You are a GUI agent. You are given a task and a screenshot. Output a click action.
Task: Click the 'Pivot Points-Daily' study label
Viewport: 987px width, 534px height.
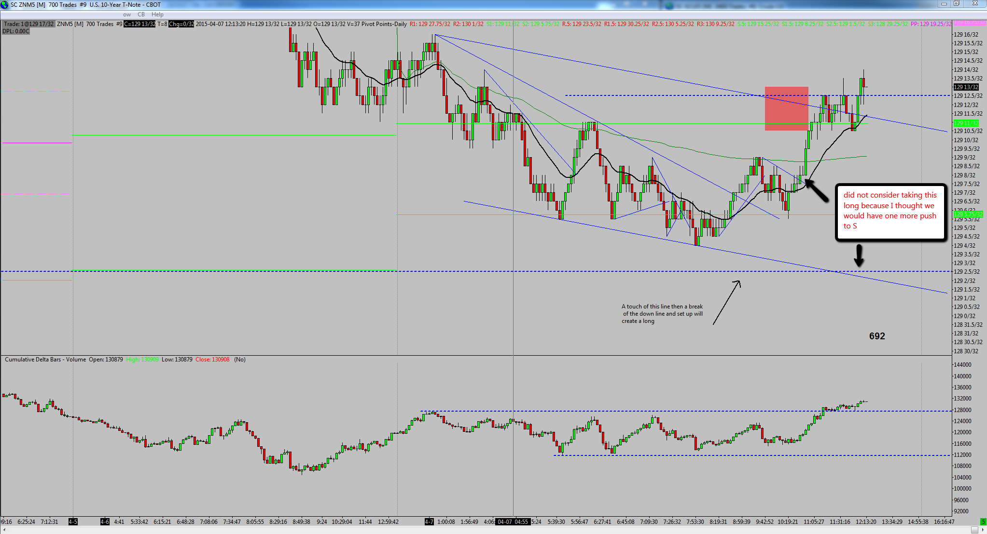click(x=385, y=24)
